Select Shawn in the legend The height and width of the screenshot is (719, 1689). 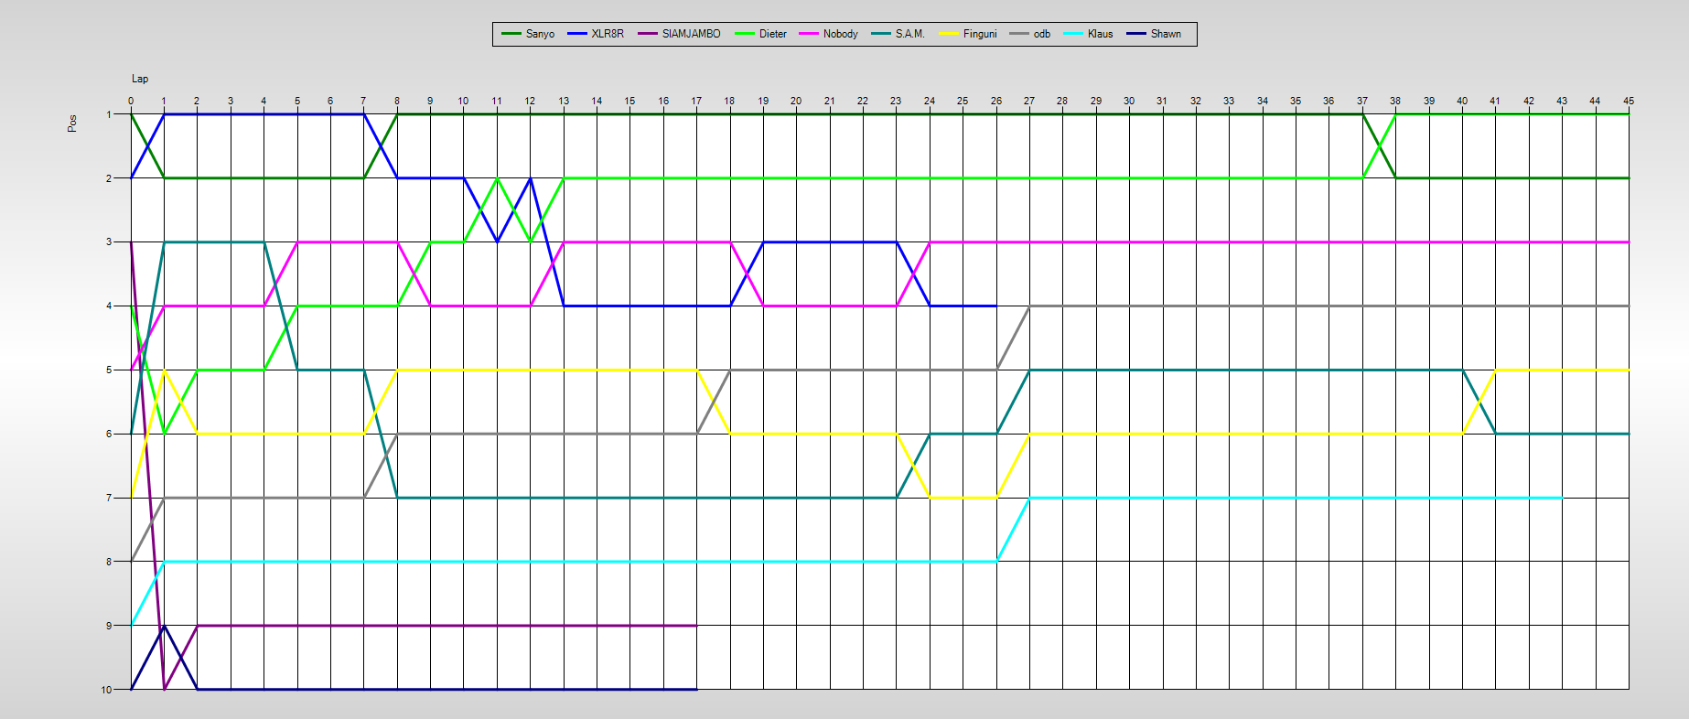click(1165, 34)
